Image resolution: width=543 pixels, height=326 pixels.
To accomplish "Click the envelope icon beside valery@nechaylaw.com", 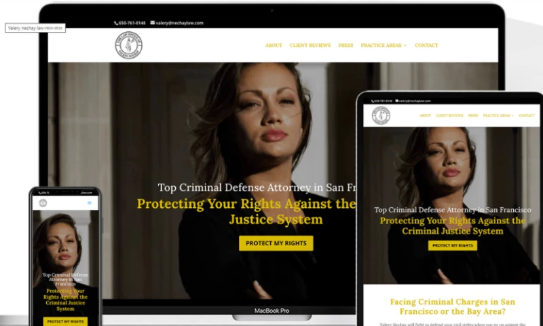I will click(x=152, y=23).
